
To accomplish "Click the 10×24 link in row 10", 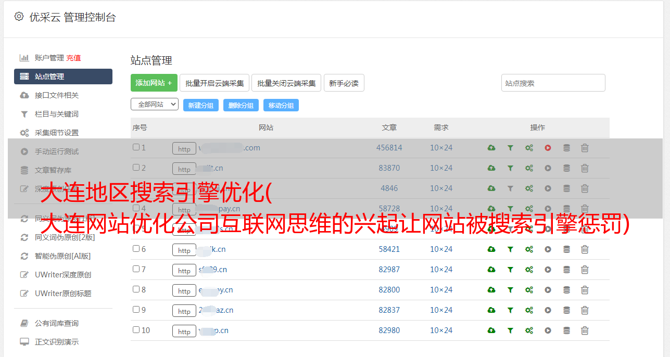I will click(x=441, y=330).
